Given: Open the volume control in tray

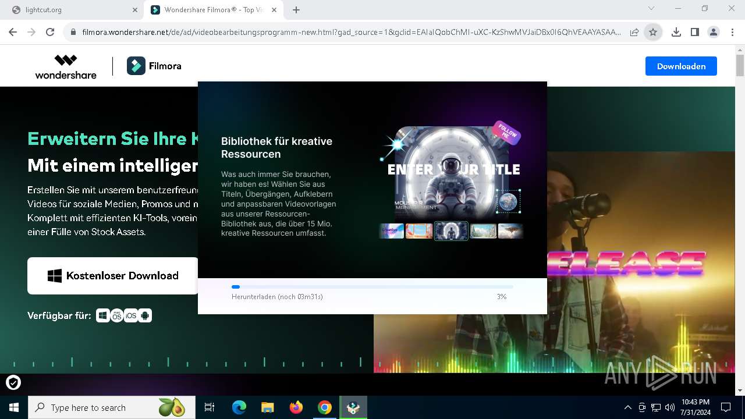Looking at the screenshot, I should 670,407.
